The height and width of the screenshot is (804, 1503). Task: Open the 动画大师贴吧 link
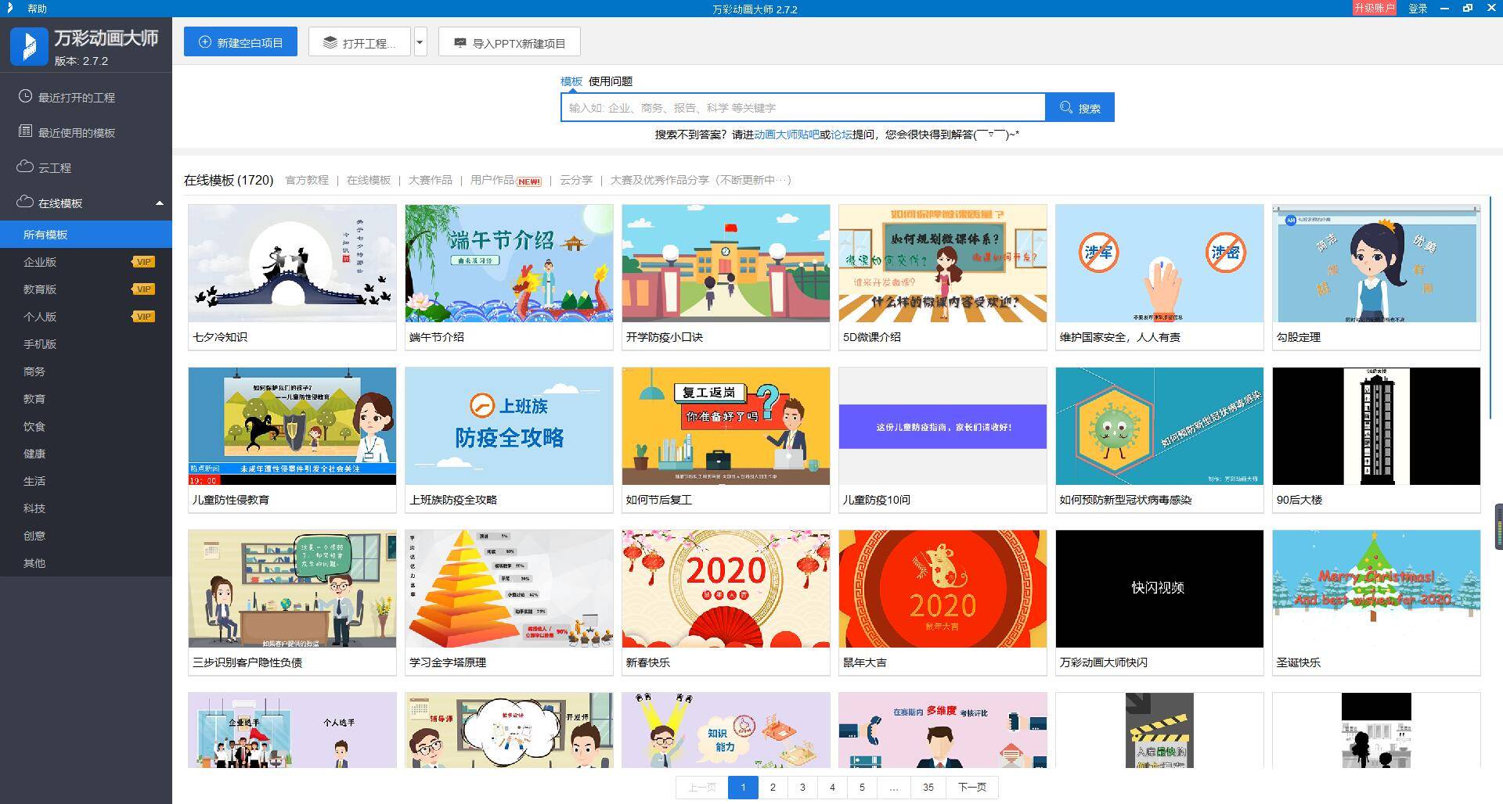[x=787, y=135]
